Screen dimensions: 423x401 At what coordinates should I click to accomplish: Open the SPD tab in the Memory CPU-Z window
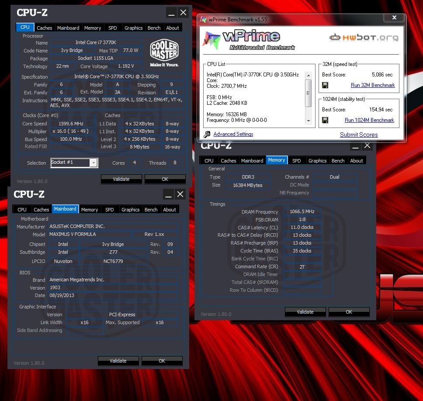(296, 160)
